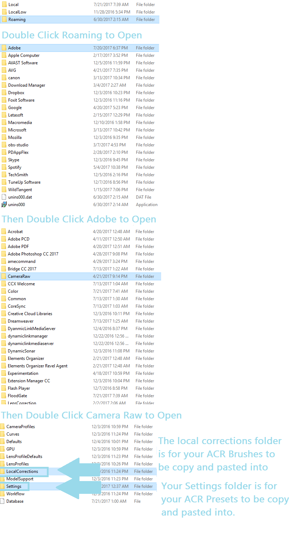Select the LensProfileDefaults folder
This screenshot has height=534, width=307.
[x=24, y=457]
